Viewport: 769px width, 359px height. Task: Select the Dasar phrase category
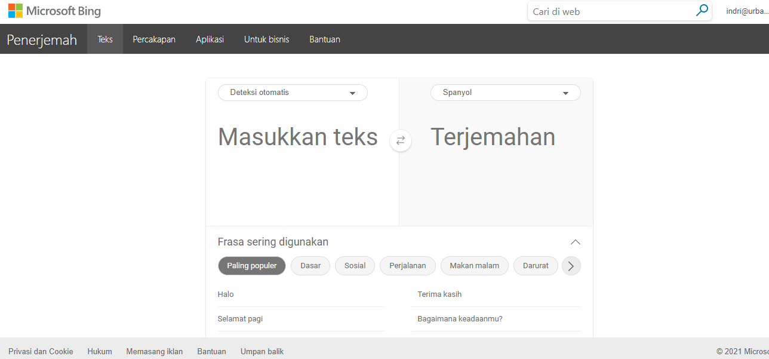pyautogui.click(x=310, y=266)
